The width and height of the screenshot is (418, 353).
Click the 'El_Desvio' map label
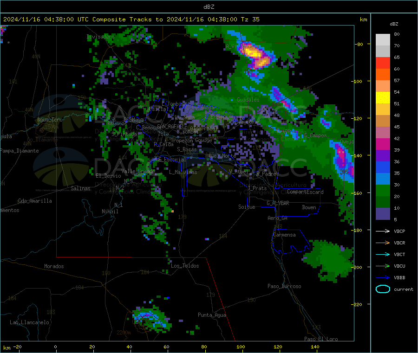108,176
